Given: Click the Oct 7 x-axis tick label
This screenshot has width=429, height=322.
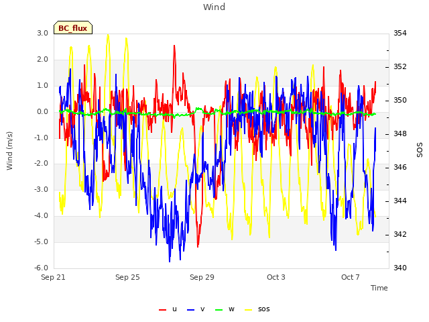Looking at the screenshot, I should pyautogui.click(x=351, y=277).
